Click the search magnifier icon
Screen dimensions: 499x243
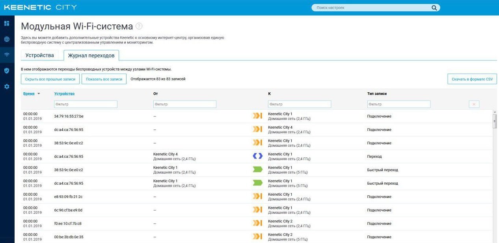point(434,7)
